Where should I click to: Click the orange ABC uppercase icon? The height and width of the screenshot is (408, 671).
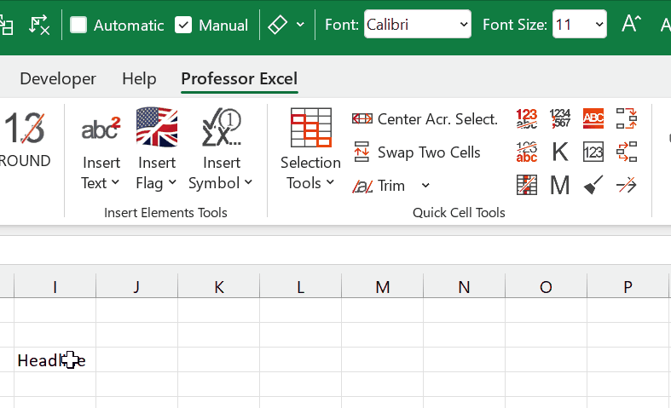tap(593, 118)
